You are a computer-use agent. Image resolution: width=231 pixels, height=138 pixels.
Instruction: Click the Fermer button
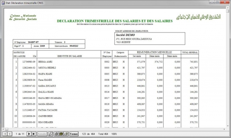pyautogui.click(x=74, y=134)
